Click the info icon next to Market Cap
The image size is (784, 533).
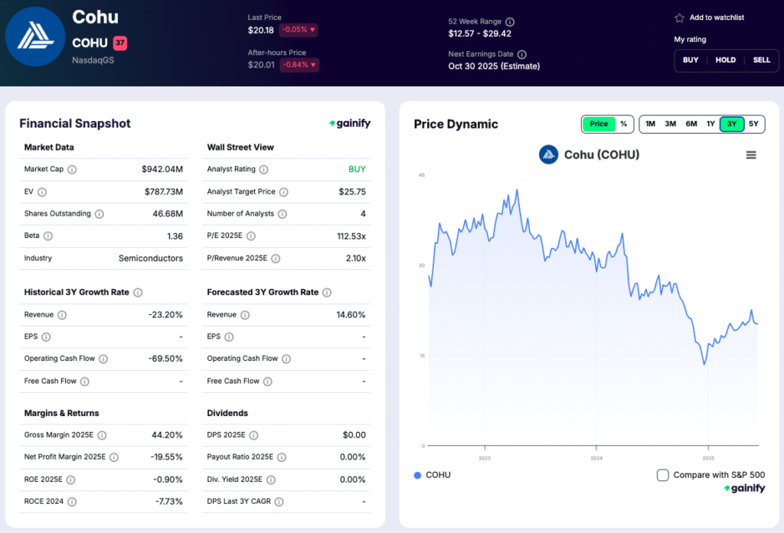pos(72,170)
